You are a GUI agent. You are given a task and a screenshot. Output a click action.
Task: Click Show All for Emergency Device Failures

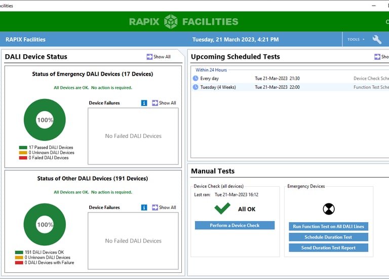[164, 103]
